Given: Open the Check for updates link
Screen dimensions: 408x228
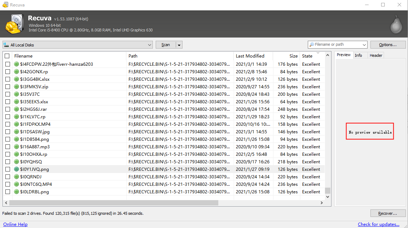Looking at the screenshot, I should [x=379, y=224].
